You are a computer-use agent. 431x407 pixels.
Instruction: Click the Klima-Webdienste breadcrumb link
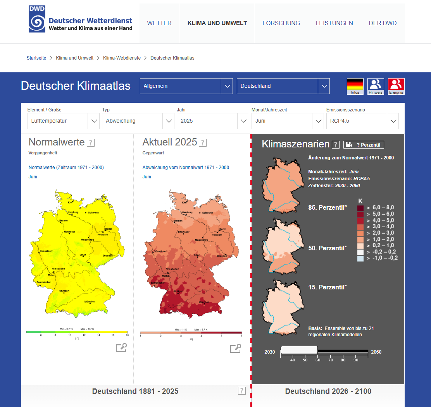point(122,58)
